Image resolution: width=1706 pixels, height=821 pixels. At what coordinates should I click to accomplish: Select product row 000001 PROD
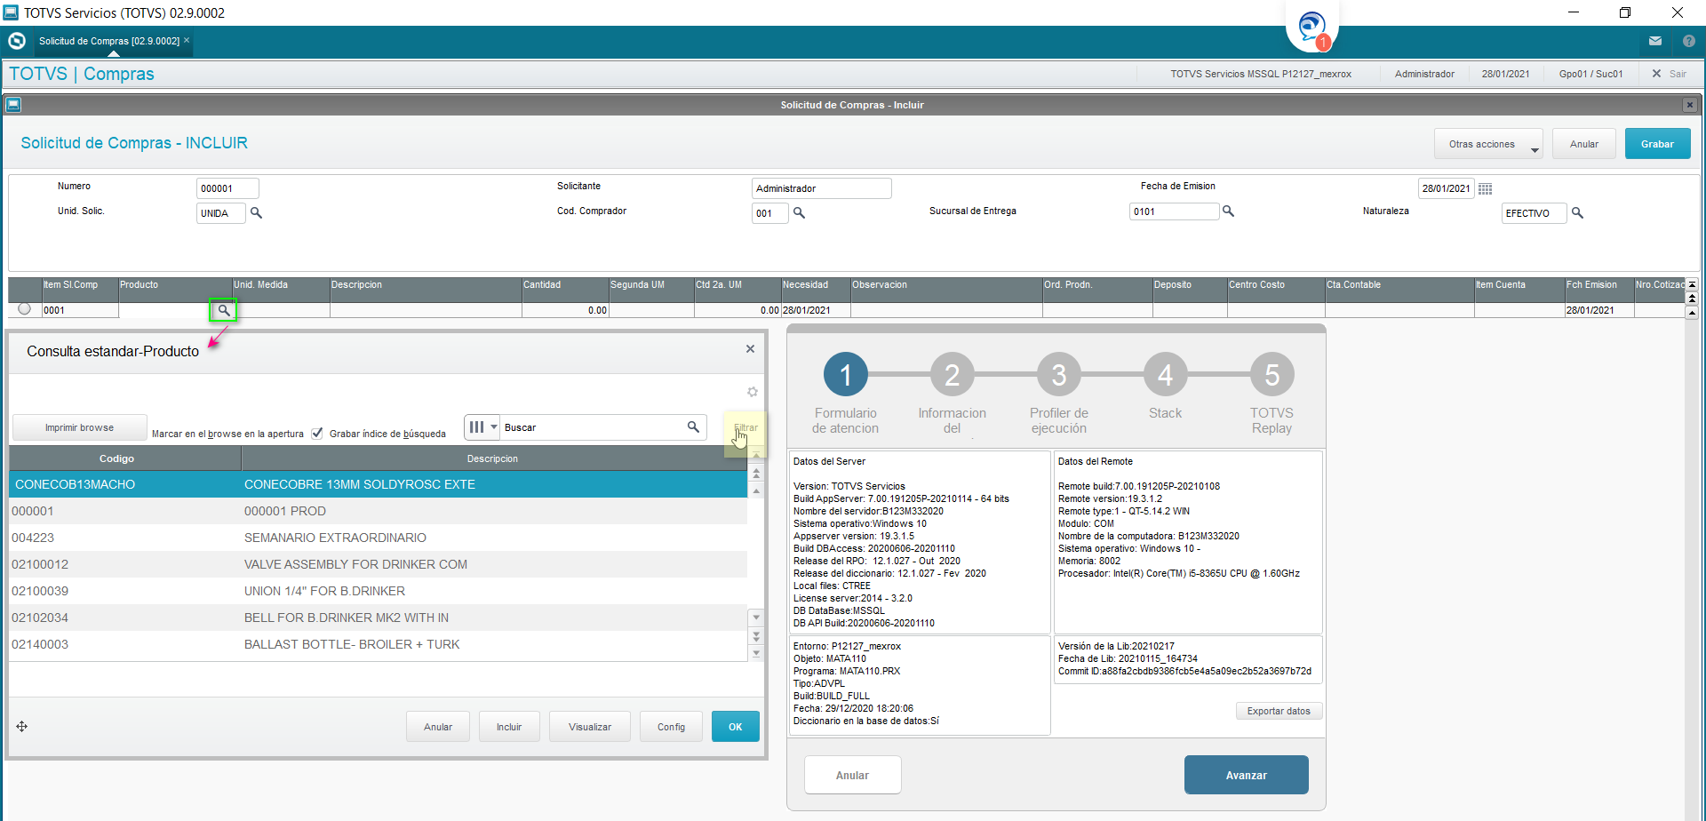pyautogui.click(x=378, y=511)
